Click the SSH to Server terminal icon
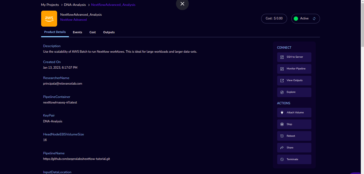Viewport: 364px width, 174px height. pyautogui.click(x=282, y=57)
